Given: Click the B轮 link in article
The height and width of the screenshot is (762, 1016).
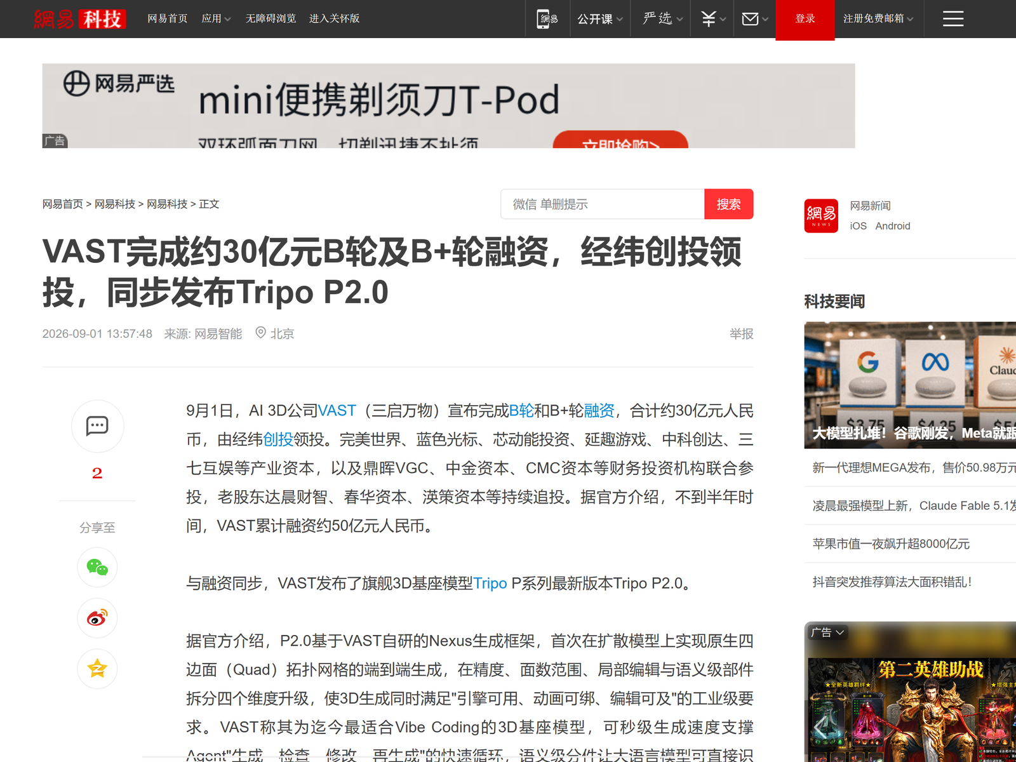Looking at the screenshot, I should coord(522,411).
